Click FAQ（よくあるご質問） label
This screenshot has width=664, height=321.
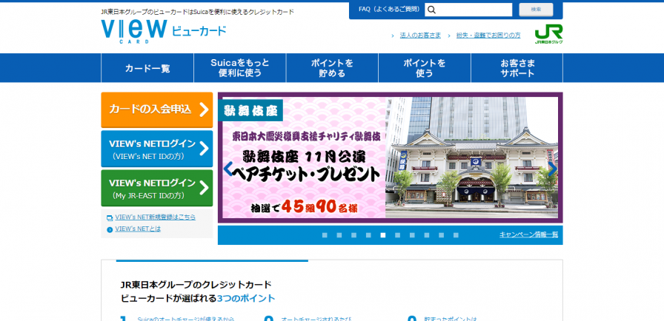(x=390, y=10)
